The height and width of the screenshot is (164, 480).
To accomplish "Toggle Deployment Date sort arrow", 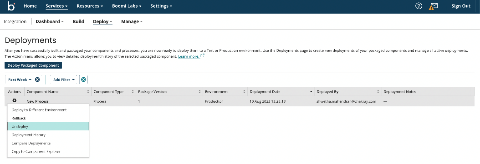I will pyautogui.click(x=311, y=92).
